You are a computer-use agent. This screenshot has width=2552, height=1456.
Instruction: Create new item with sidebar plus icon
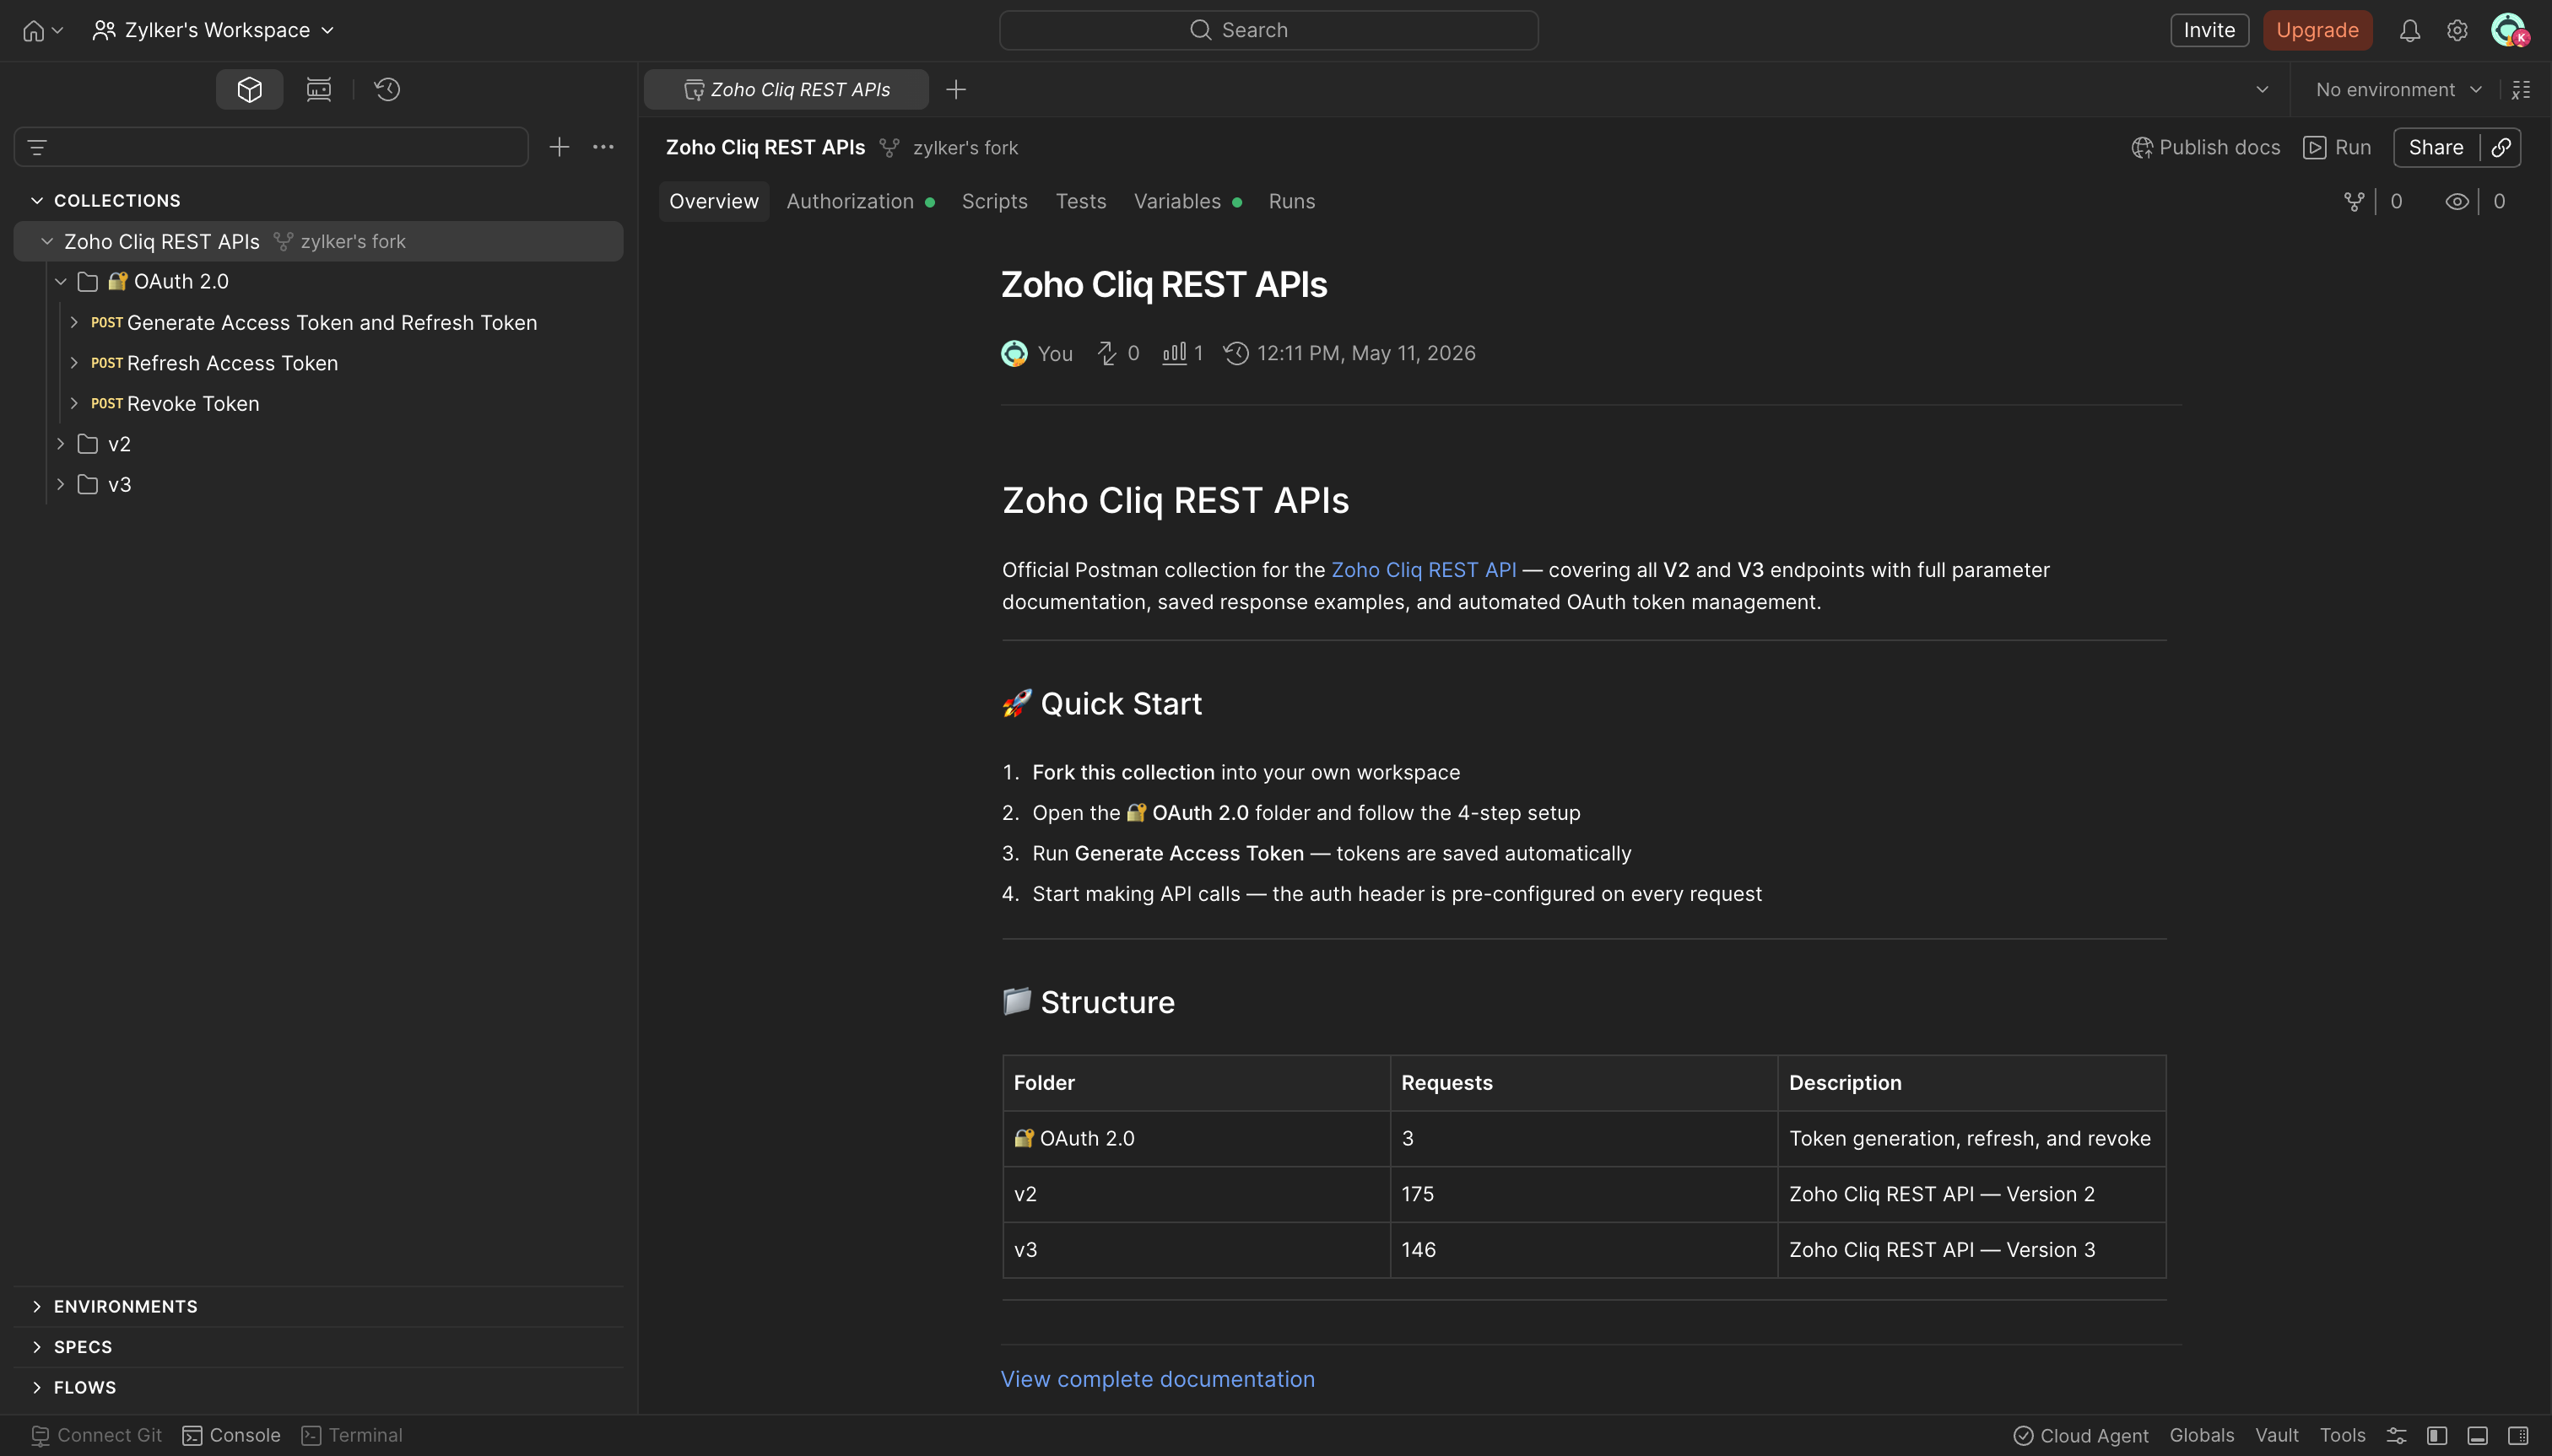click(560, 148)
